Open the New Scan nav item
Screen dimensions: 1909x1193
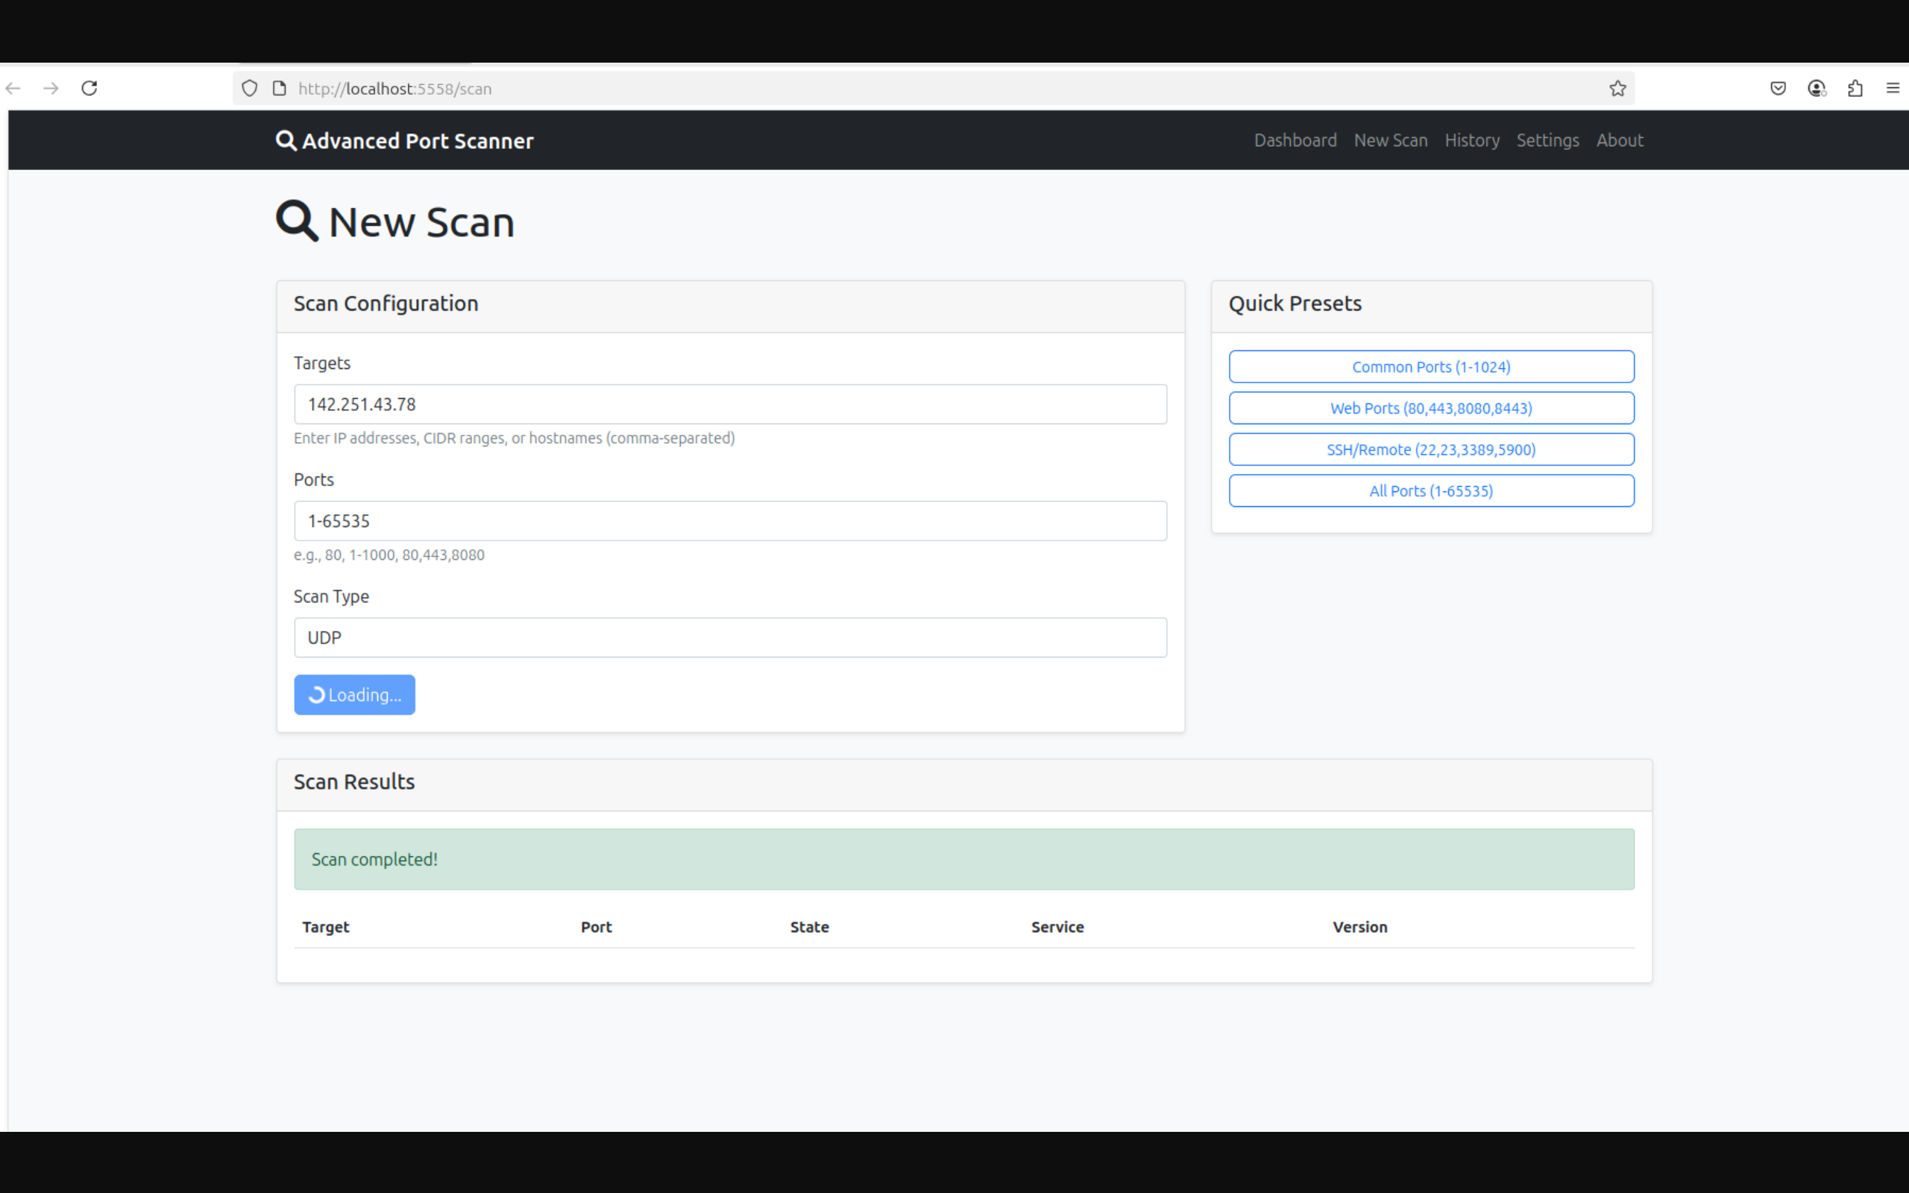click(1391, 140)
